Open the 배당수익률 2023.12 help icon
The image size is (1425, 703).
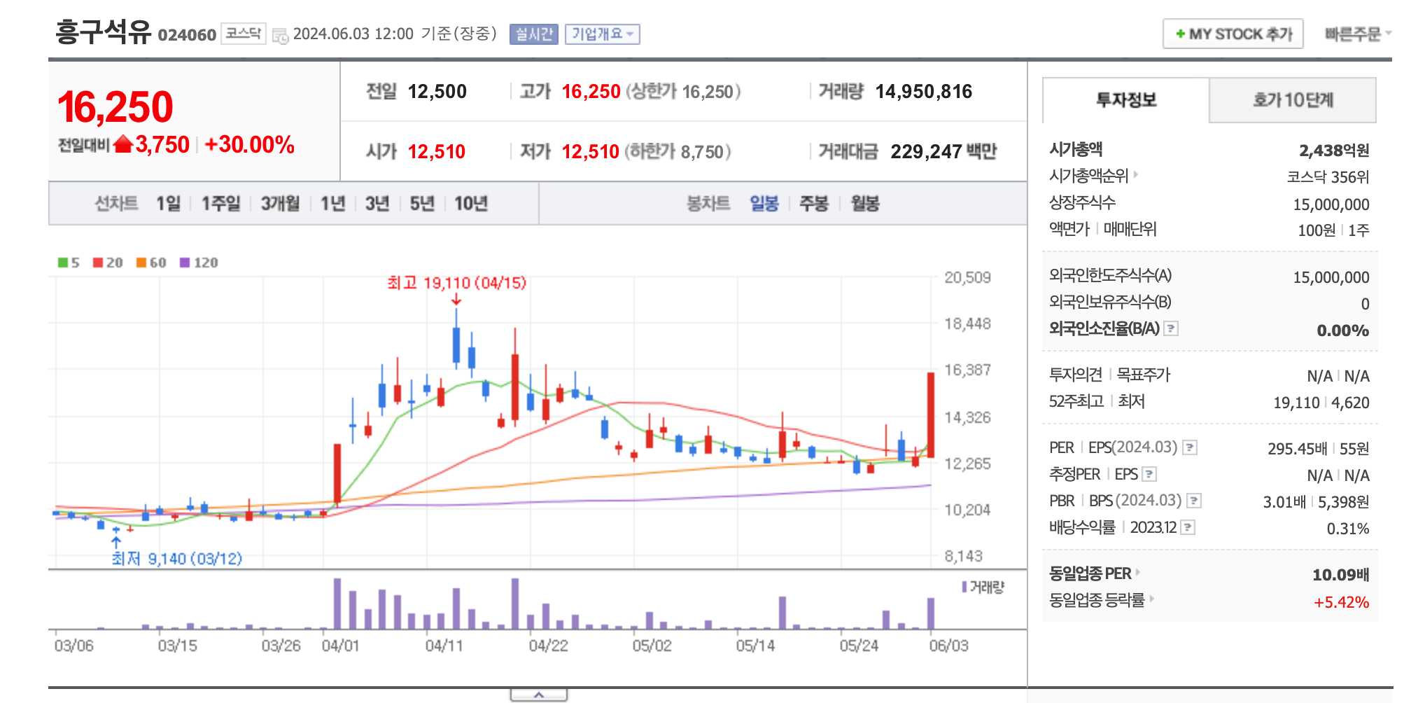tap(1188, 529)
